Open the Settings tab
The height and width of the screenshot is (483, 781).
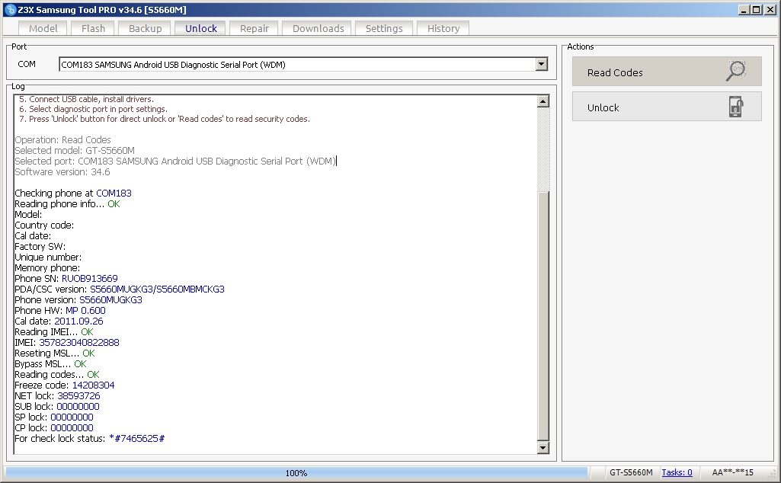[x=383, y=28]
